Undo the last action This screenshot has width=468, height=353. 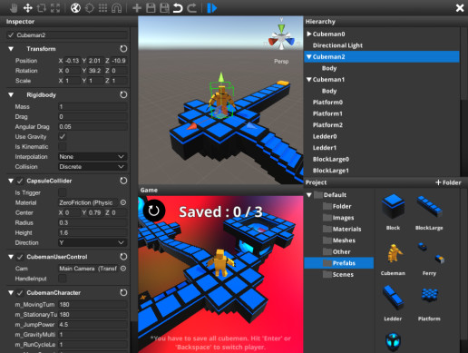click(178, 8)
